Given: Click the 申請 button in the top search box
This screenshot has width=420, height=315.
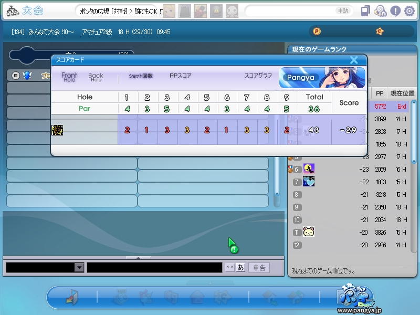Looking at the screenshot, I should click(343, 10).
